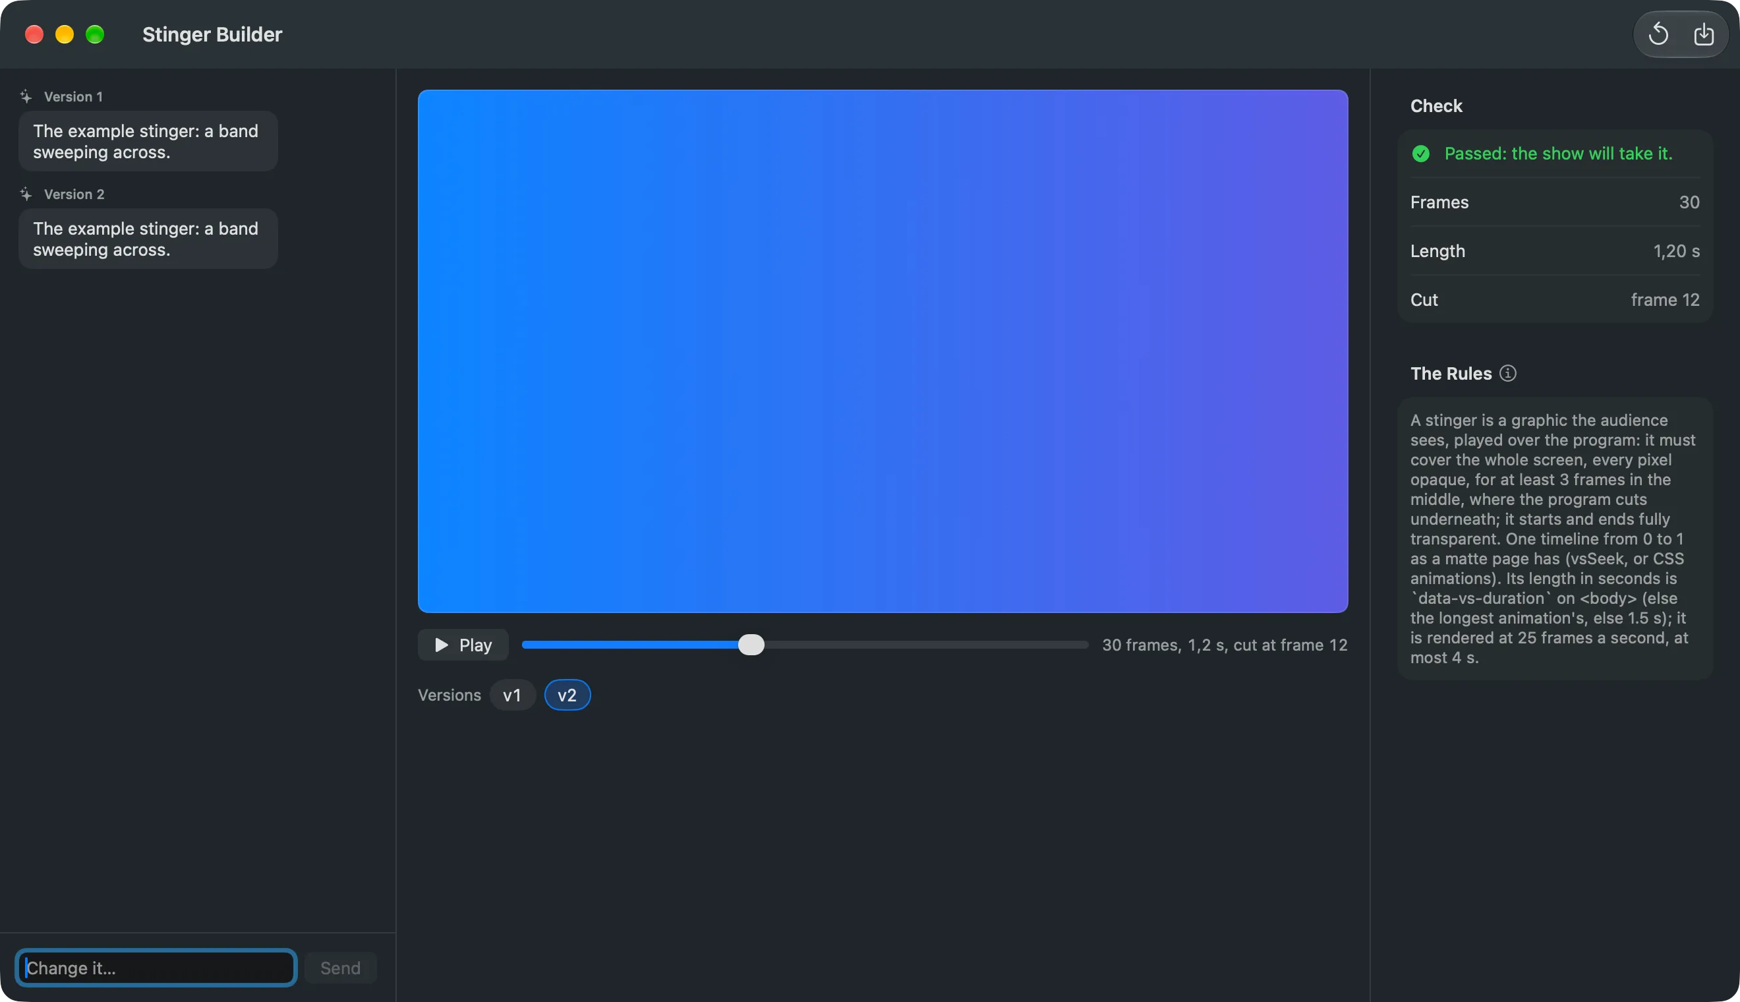Click the 'Version 2' label
The width and height of the screenshot is (1740, 1002).
click(74, 194)
